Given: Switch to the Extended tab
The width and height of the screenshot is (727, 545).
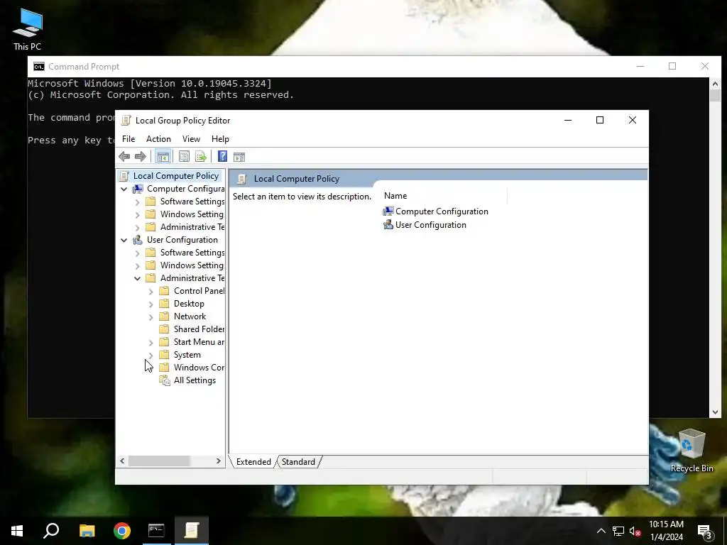Looking at the screenshot, I should click(x=253, y=462).
